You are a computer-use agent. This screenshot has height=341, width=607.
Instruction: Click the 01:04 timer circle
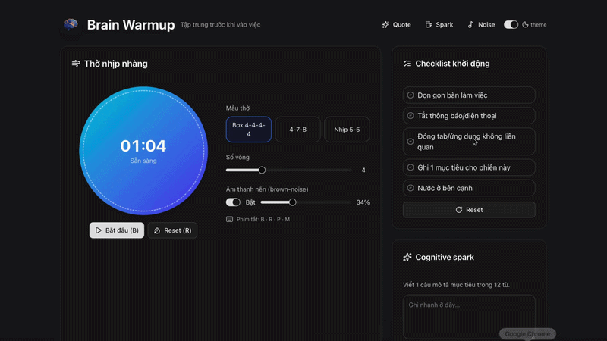tap(143, 150)
